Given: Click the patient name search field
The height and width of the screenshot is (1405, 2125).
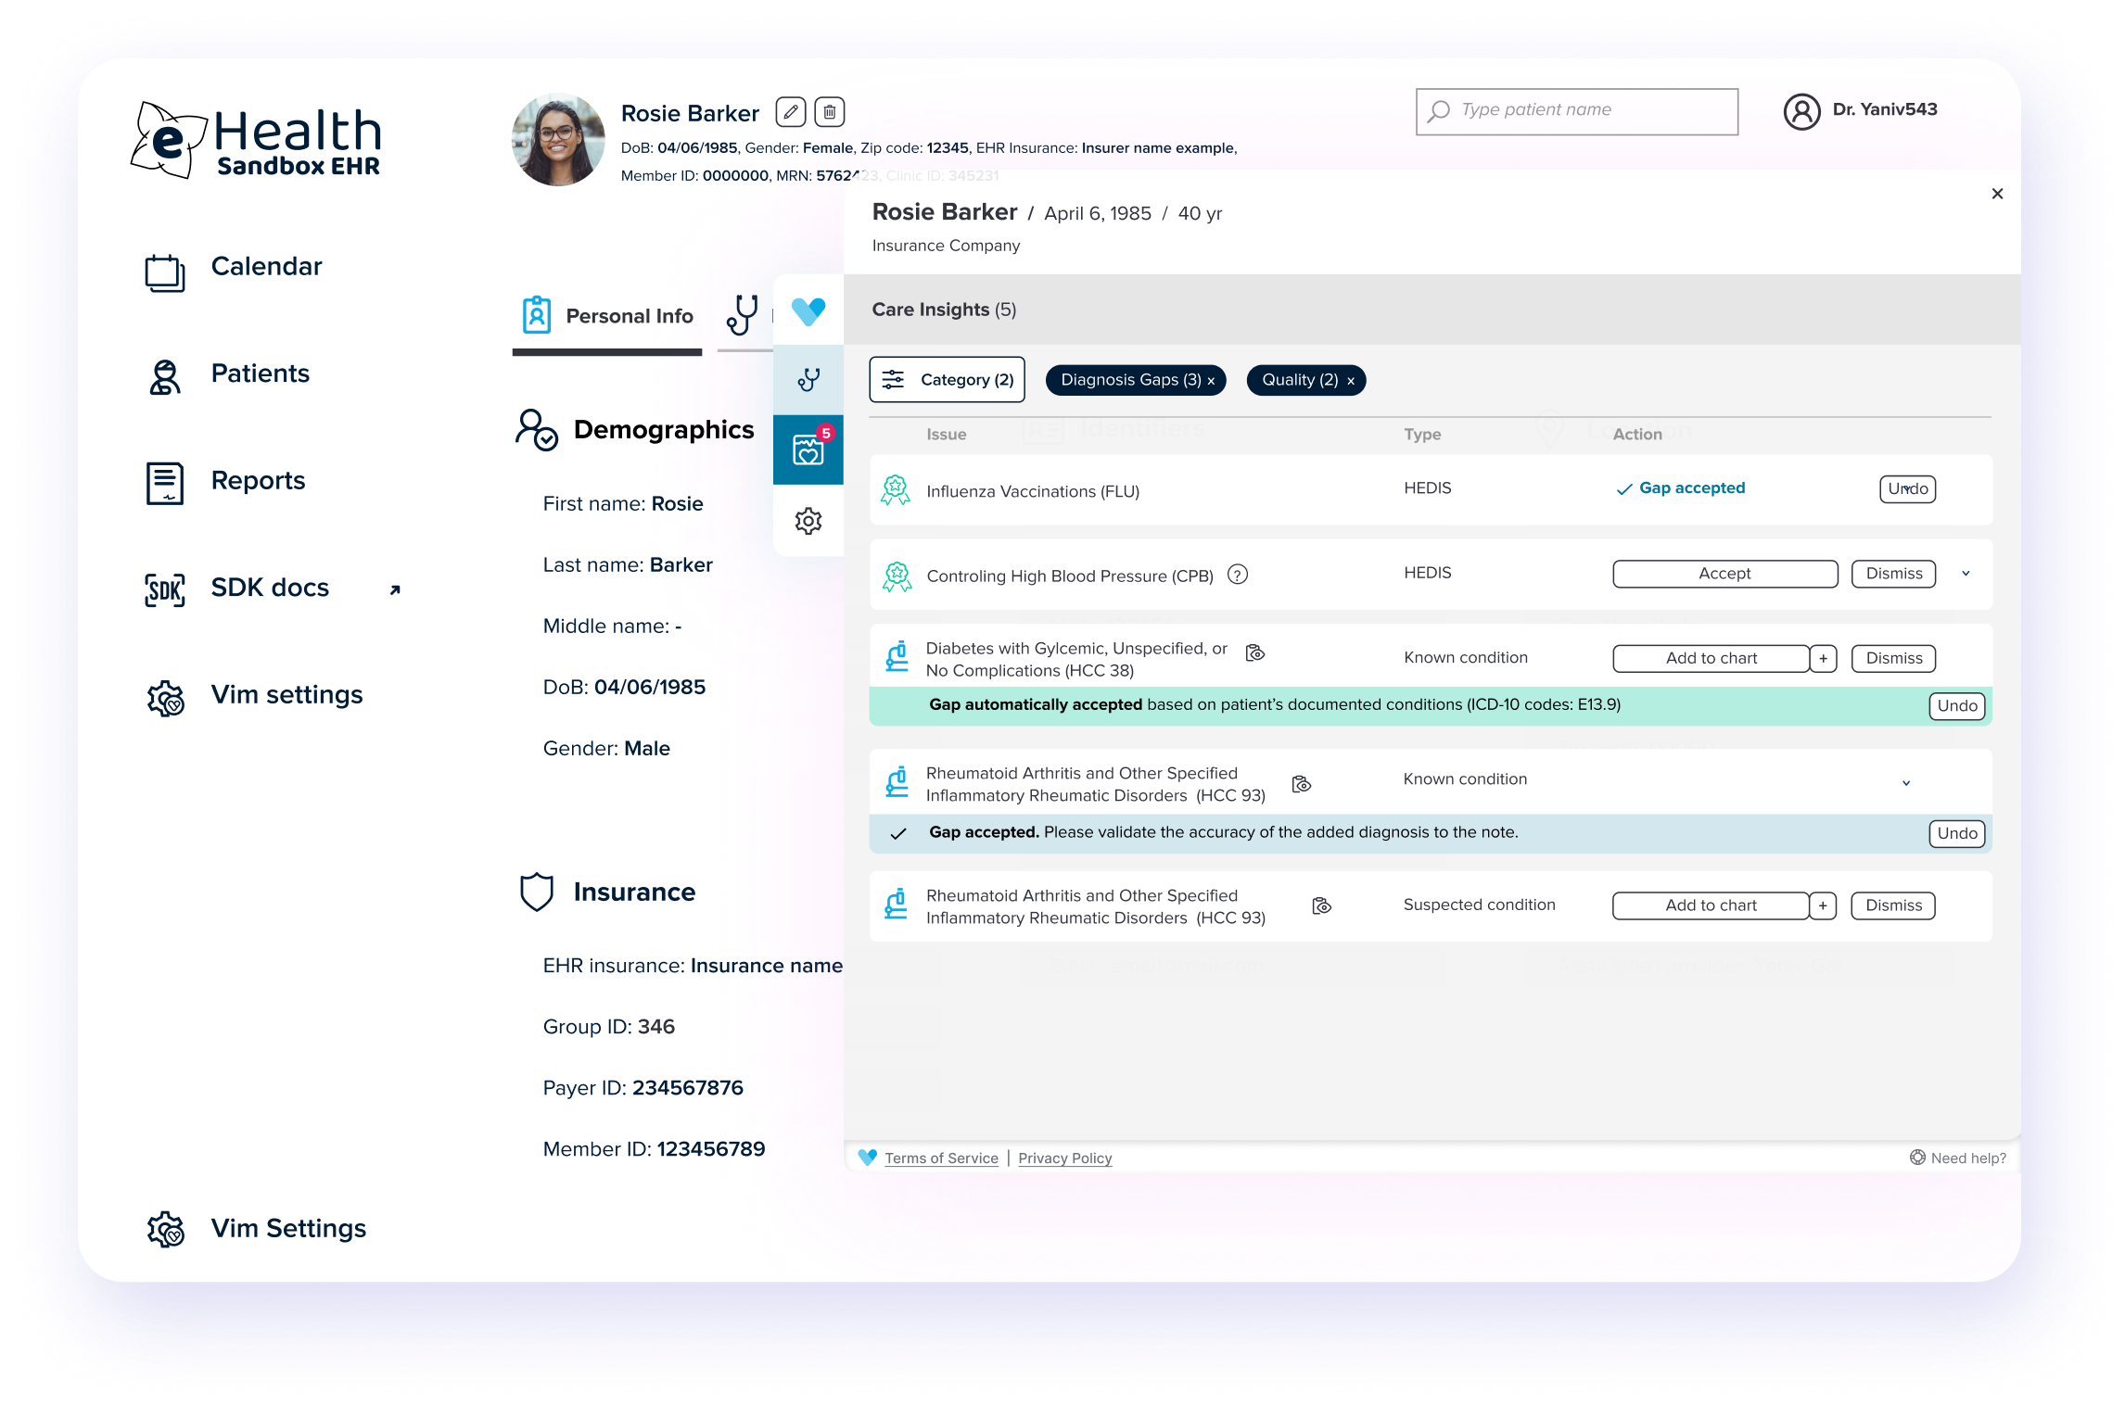Looking at the screenshot, I should coord(1576,110).
